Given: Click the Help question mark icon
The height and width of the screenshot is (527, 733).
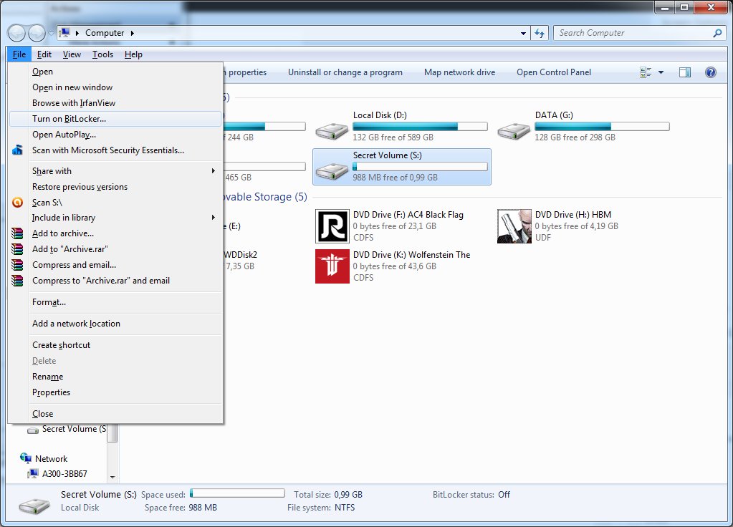Looking at the screenshot, I should click(x=710, y=72).
